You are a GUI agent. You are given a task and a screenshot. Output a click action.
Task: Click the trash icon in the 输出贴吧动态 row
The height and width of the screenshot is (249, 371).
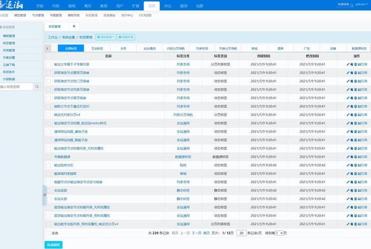tap(356, 165)
